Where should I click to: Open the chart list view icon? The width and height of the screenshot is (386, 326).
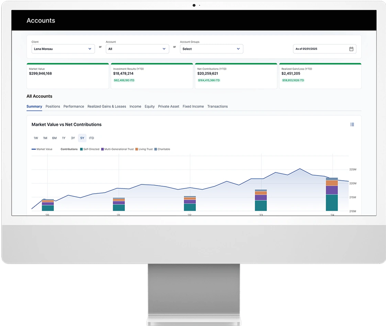tap(352, 125)
